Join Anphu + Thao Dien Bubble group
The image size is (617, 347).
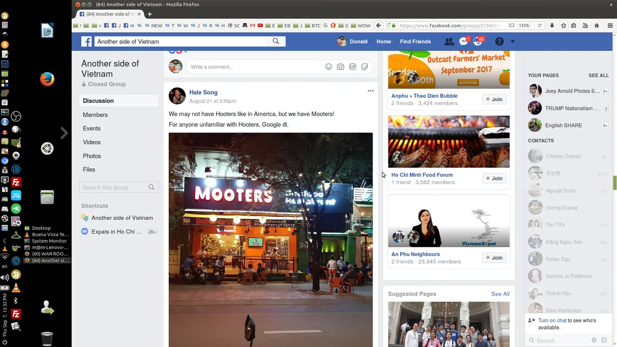coord(494,99)
